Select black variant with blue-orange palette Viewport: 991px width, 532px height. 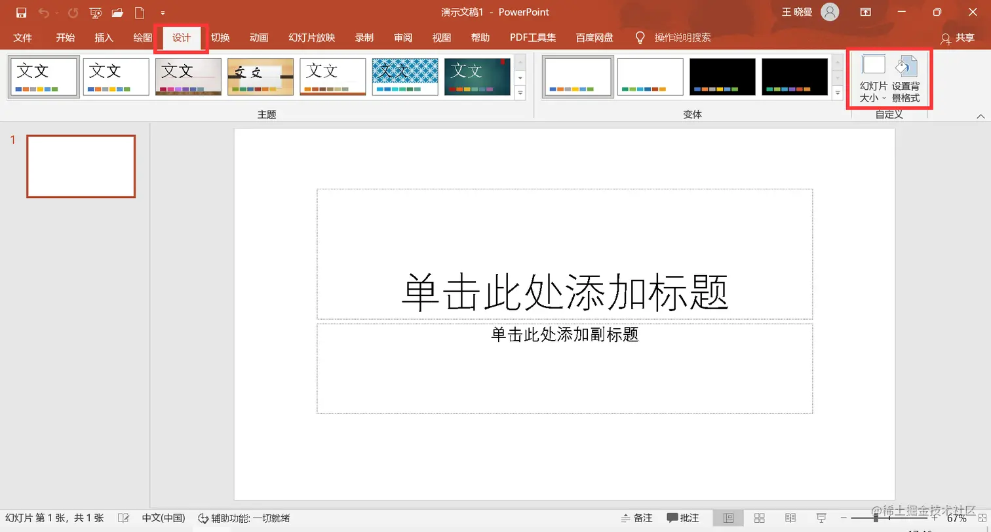tap(722, 77)
